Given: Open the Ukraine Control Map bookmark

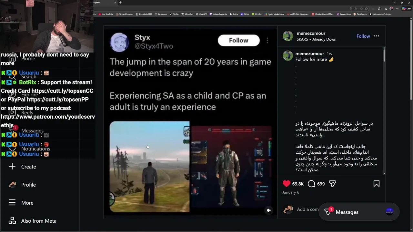Looking at the screenshot, I should [322, 14].
